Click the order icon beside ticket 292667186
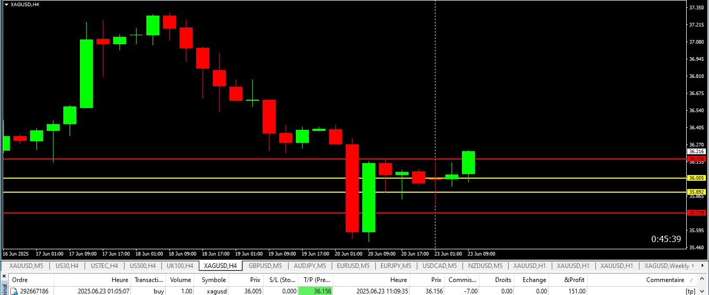The height and width of the screenshot is (295, 709). [x=15, y=291]
